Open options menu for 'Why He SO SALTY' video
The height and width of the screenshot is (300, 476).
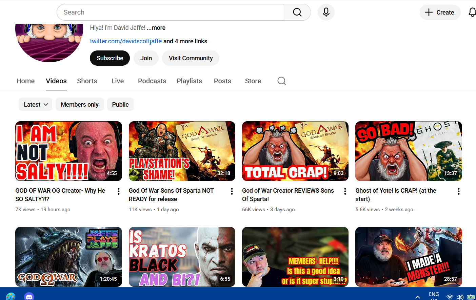(x=118, y=191)
